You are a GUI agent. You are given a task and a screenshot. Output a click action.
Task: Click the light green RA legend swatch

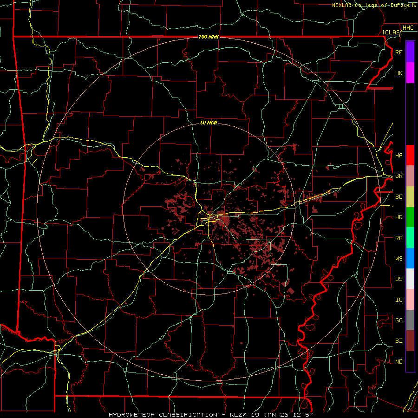(410, 238)
